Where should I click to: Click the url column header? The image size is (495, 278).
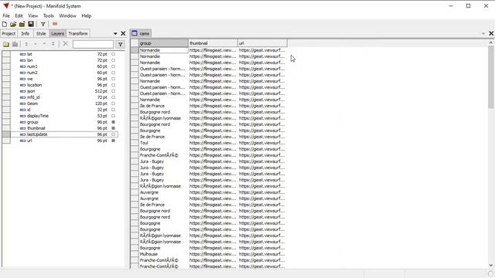coord(262,43)
